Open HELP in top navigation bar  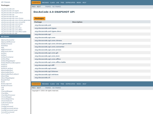pos(84,3)
